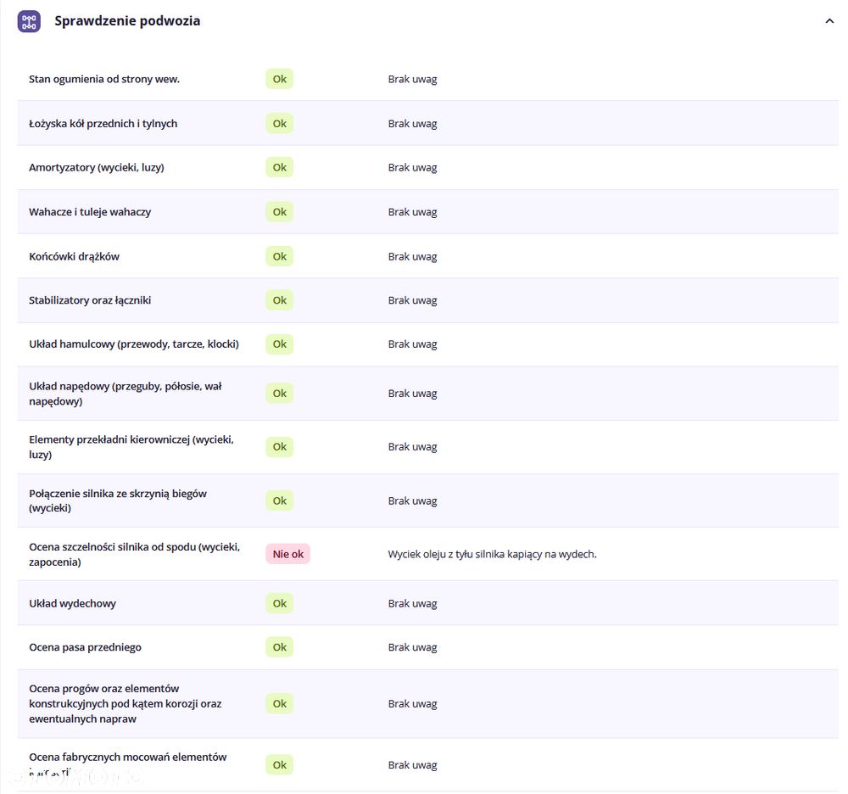Click the "Końcówki drążków" label

click(x=75, y=256)
